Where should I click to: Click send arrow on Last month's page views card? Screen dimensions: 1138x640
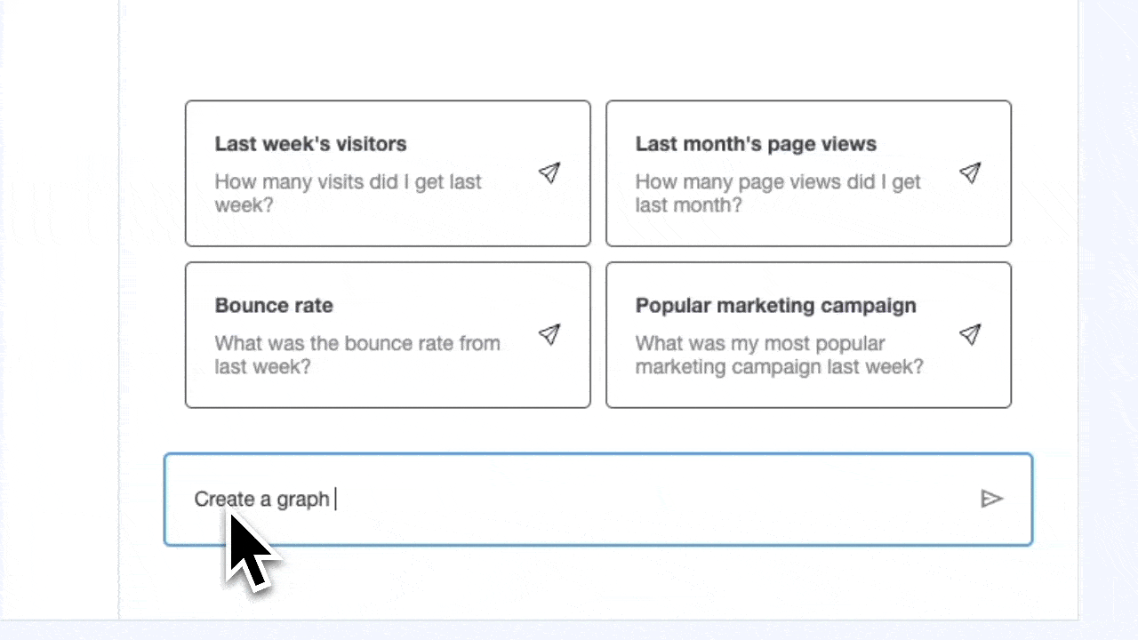coord(970,172)
